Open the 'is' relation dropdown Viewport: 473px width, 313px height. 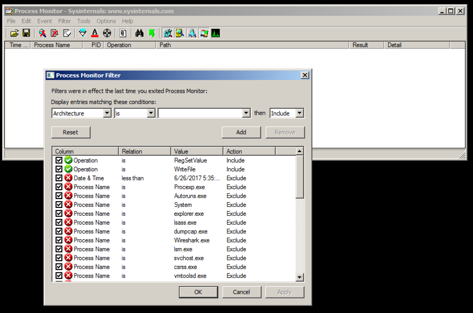pos(151,113)
